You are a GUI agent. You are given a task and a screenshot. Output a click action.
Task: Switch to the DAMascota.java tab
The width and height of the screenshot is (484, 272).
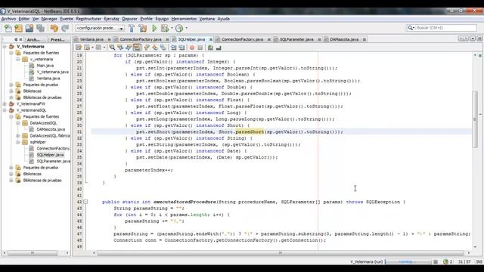[x=344, y=39]
